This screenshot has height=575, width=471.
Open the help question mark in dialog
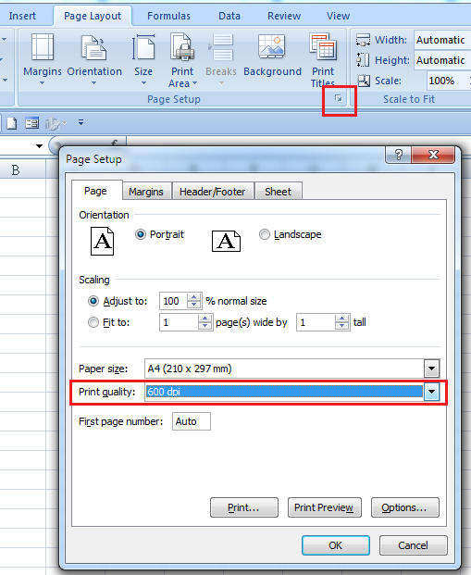[x=399, y=155]
